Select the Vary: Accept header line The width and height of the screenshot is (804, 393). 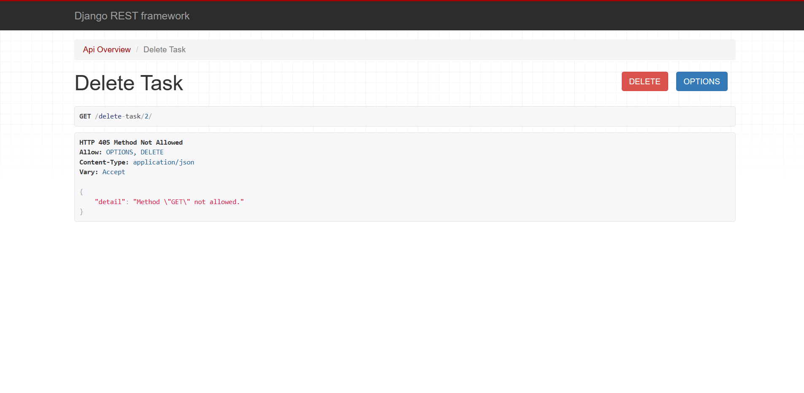tap(102, 172)
